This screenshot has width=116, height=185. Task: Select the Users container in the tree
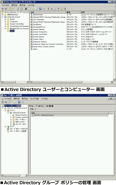pos(12,31)
